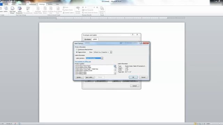Click the product list scroll-down arrow
223x125 pixels.
point(115,73)
